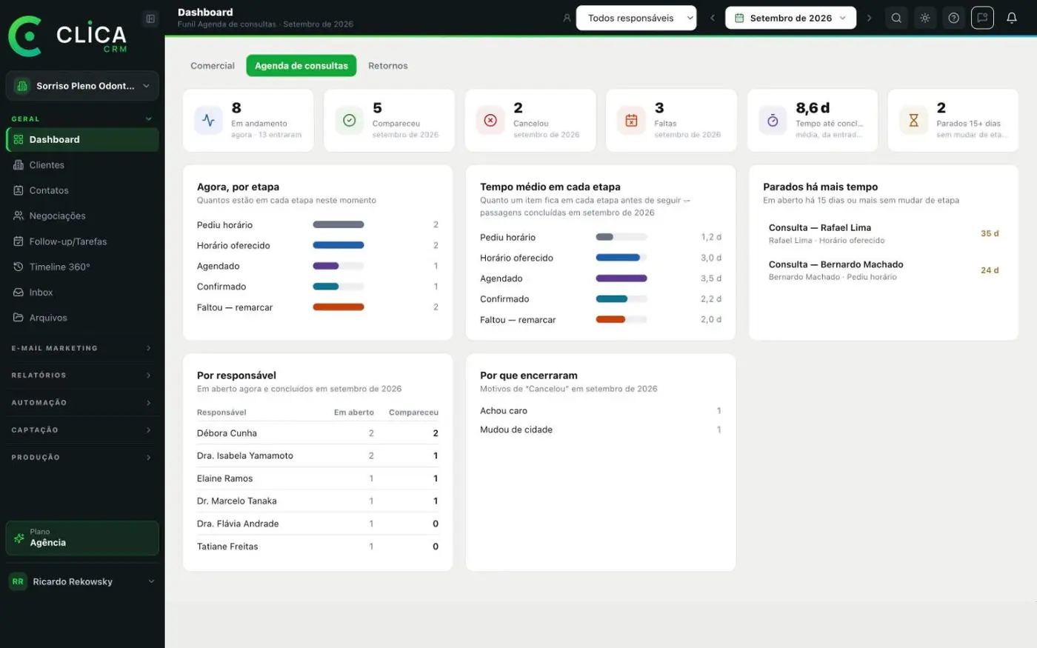Toggle light/dark theme with the sun icon

(925, 18)
